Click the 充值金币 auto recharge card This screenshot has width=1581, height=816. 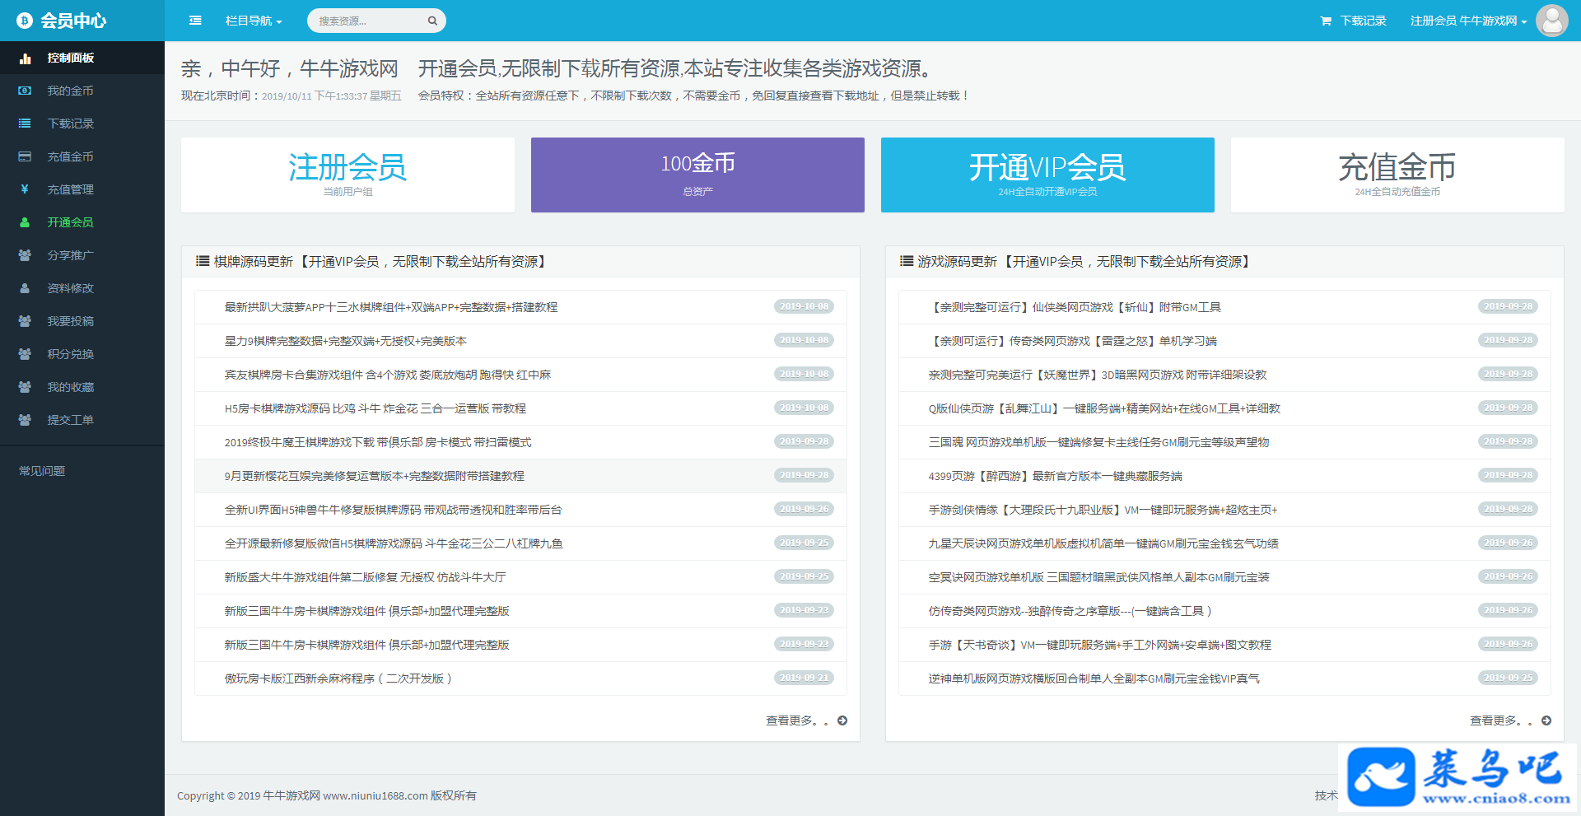(x=1397, y=175)
